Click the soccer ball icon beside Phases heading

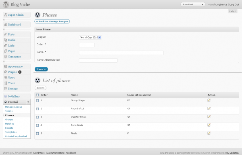[38, 15]
